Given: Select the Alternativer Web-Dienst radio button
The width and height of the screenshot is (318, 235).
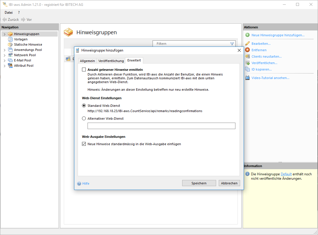Looking at the screenshot, I should 84,119.
